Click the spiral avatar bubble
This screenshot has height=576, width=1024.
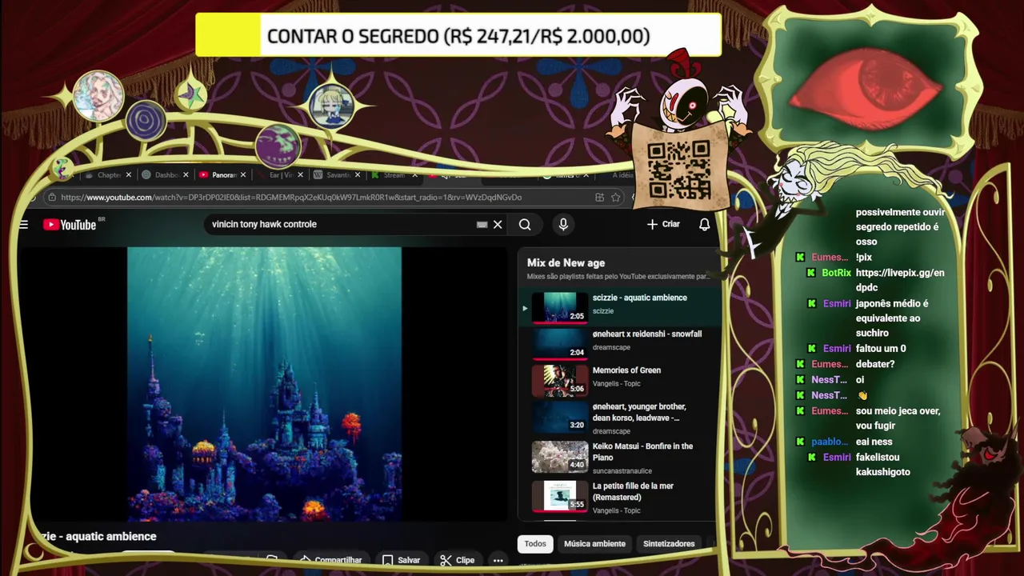click(146, 122)
